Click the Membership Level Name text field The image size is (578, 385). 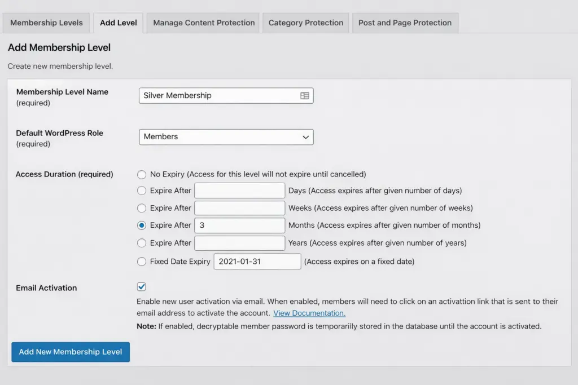(217, 96)
